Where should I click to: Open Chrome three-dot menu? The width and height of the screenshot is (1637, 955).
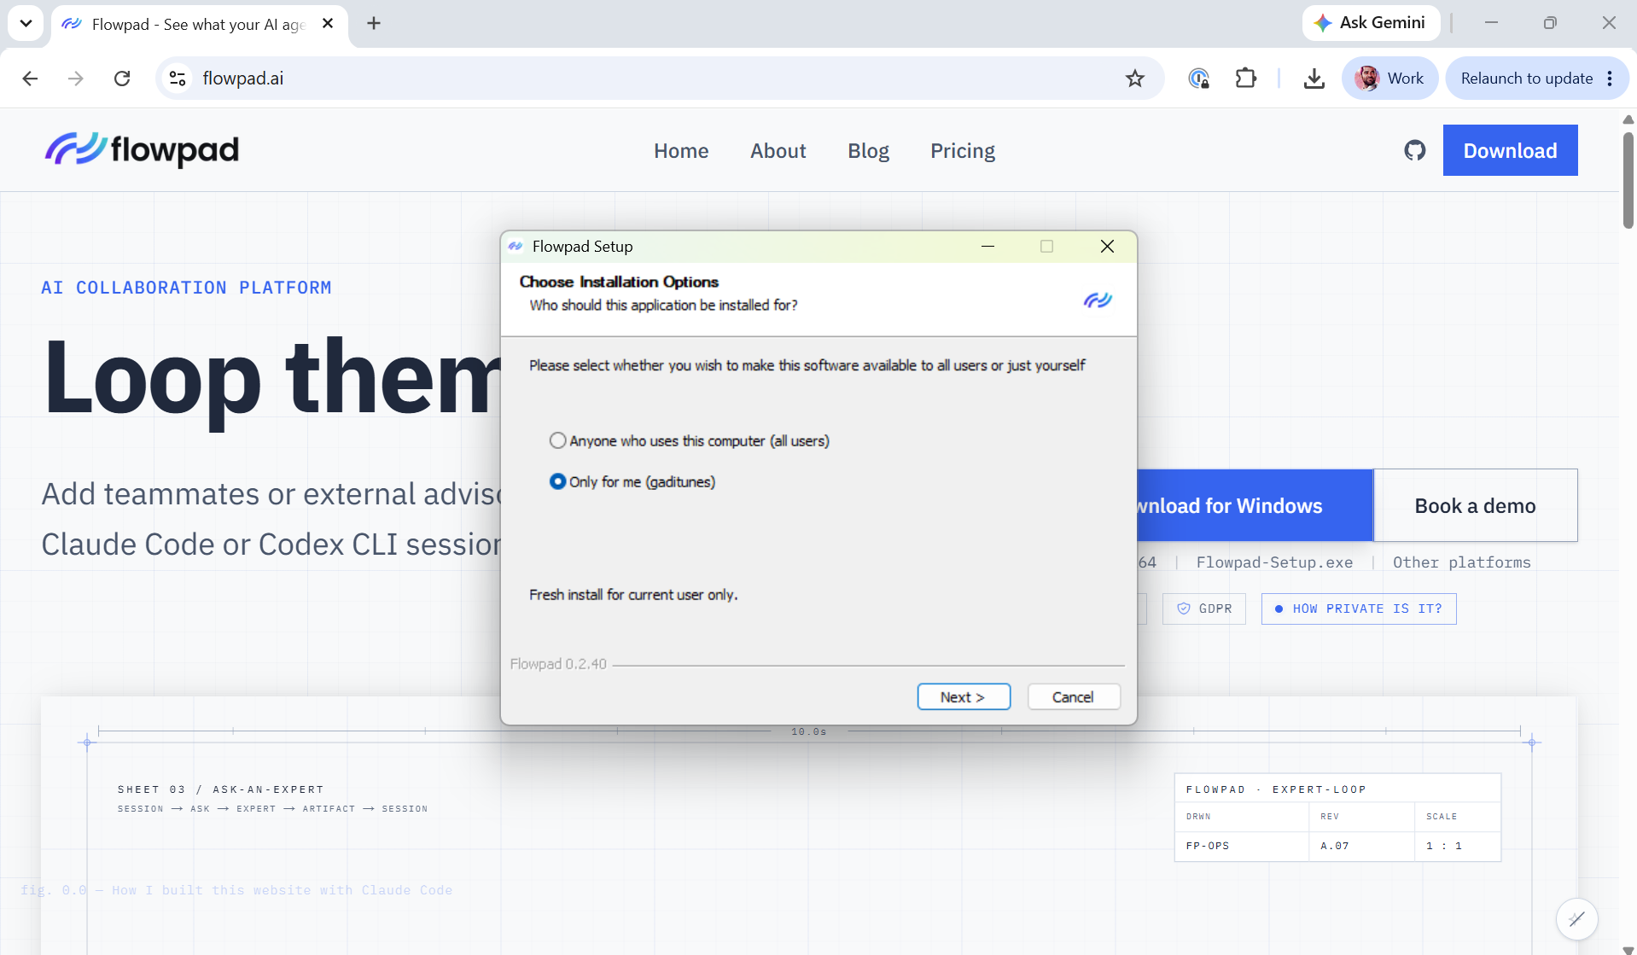pos(1610,79)
